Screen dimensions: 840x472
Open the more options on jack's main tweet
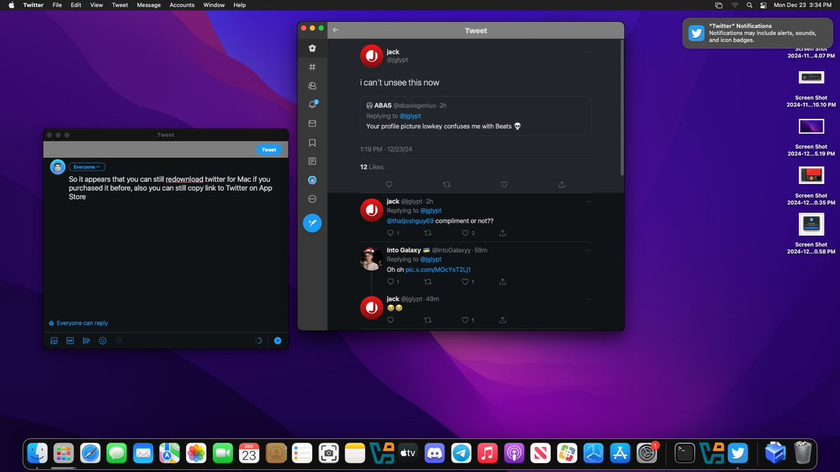point(589,52)
